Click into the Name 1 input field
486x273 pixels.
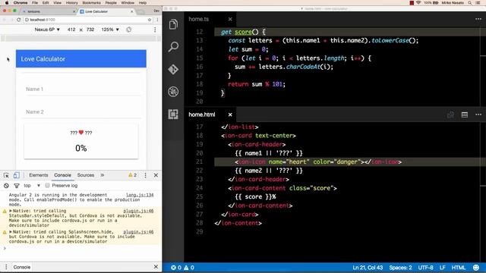83,89
